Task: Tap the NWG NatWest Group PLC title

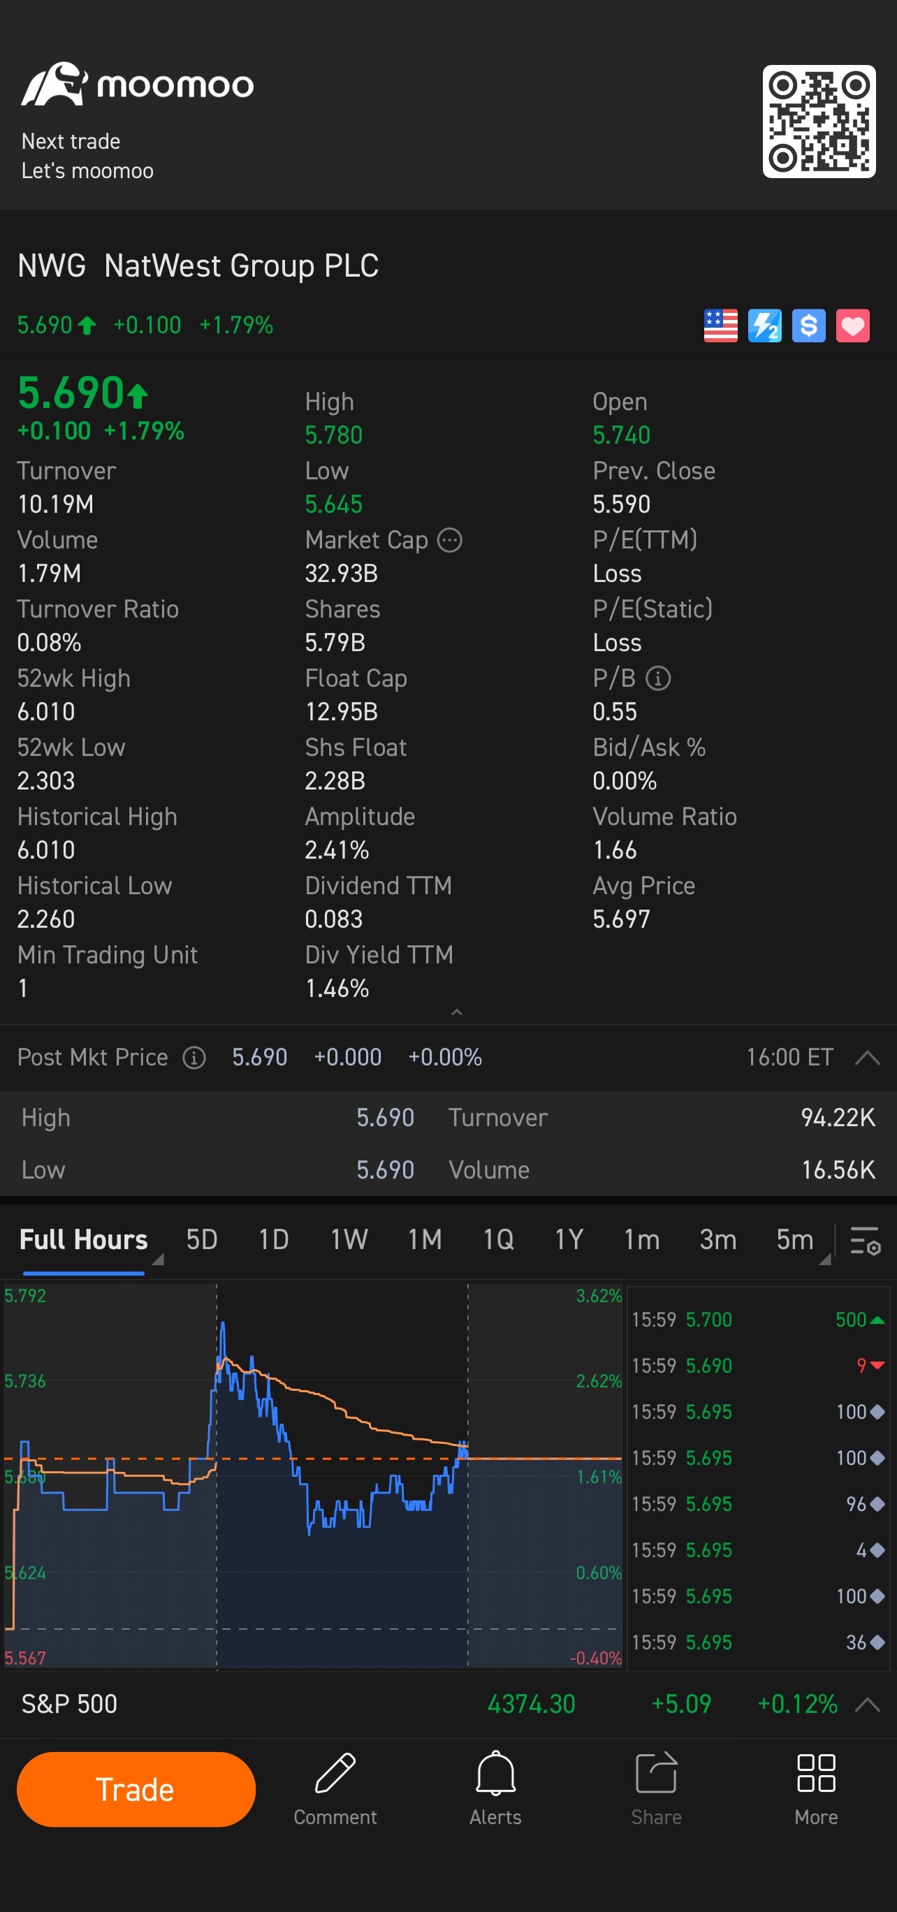Action: (x=198, y=265)
